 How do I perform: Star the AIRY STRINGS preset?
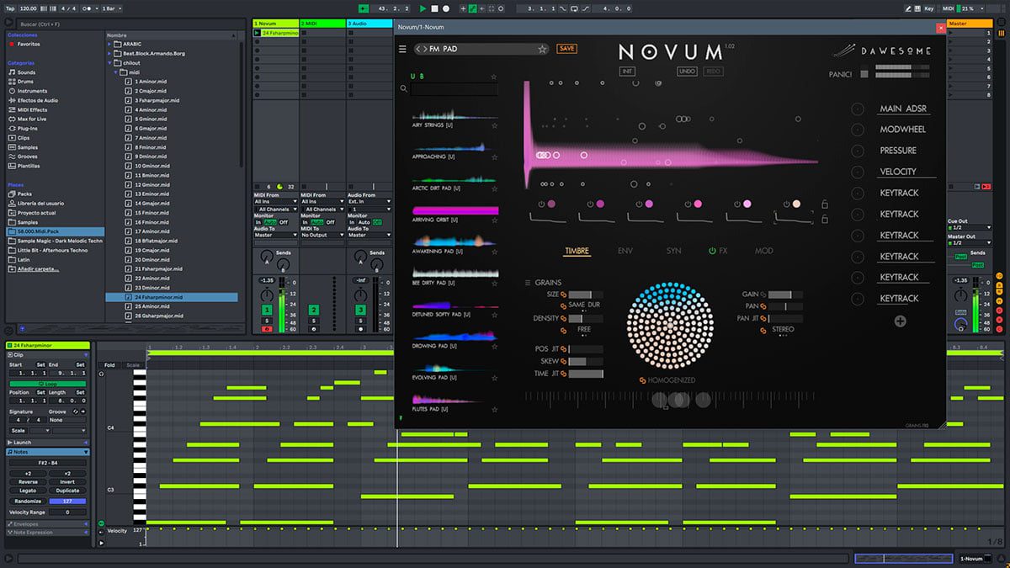(x=494, y=125)
